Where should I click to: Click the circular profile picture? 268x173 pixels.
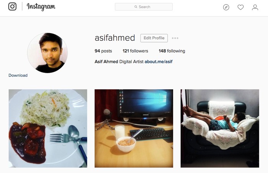coord(47,53)
